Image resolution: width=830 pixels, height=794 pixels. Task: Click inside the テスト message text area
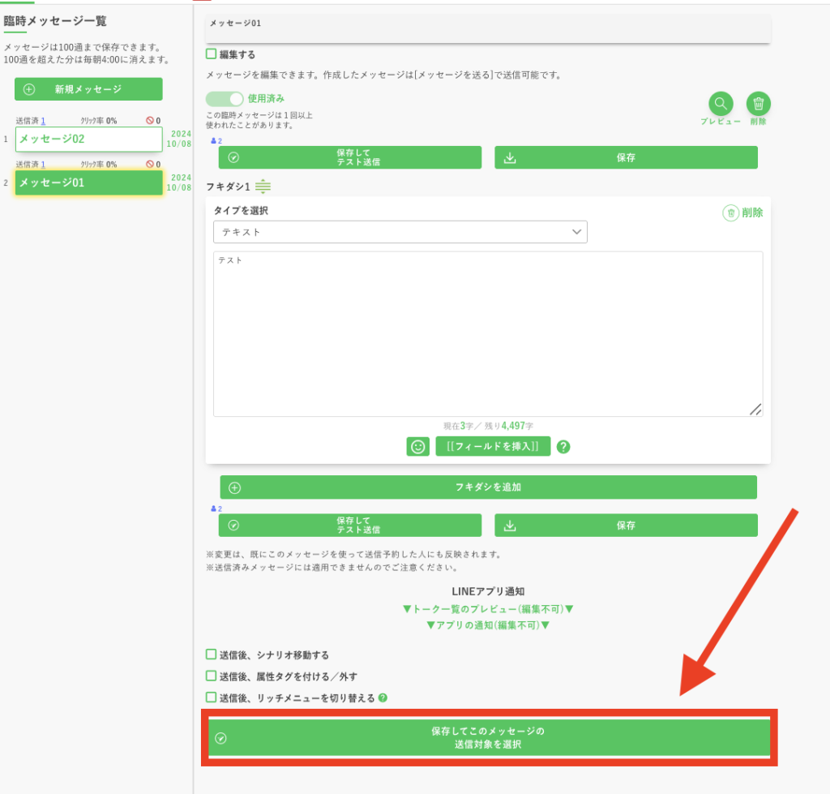(x=486, y=333)
